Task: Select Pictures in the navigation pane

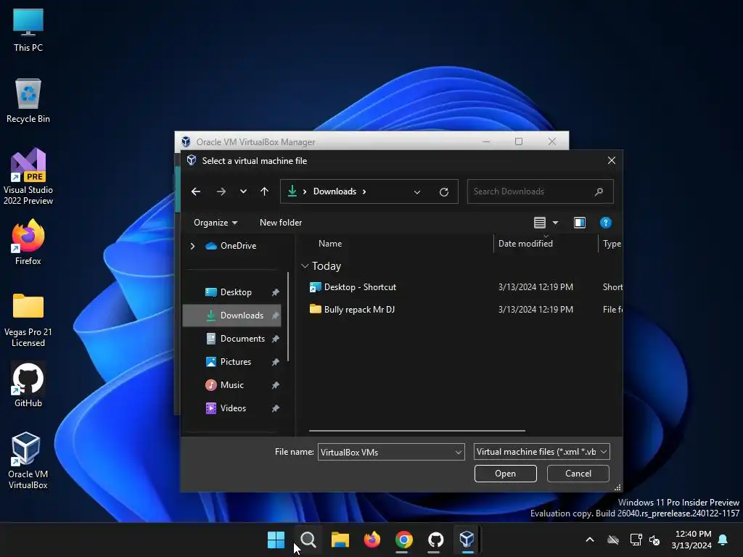Action: [x=231, y=362]
